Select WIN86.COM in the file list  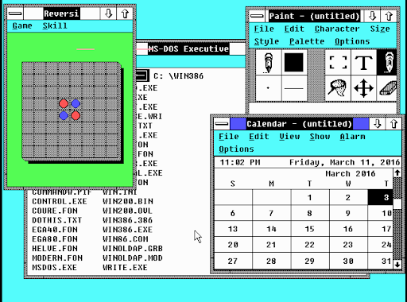point(126,239)
